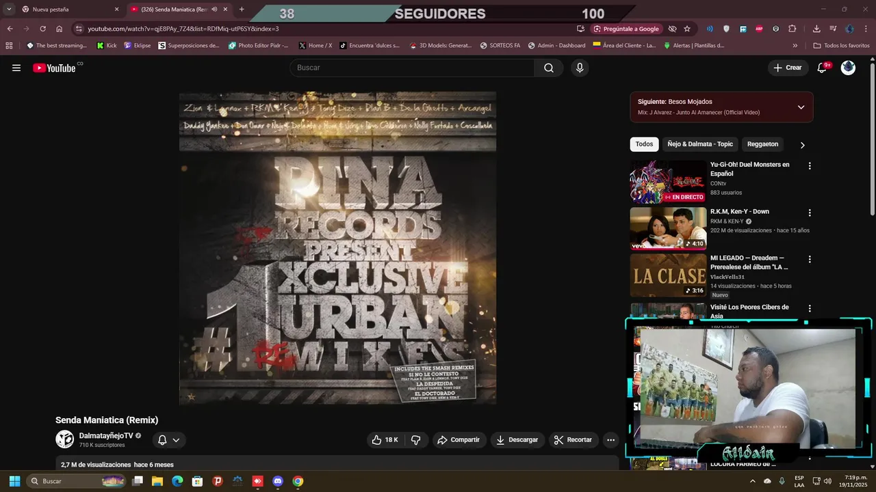Open YouTube notifications bell with 9+ badge
Image resolution: width=876 pixels, height=492 pixels.
[x=822, y=68]
